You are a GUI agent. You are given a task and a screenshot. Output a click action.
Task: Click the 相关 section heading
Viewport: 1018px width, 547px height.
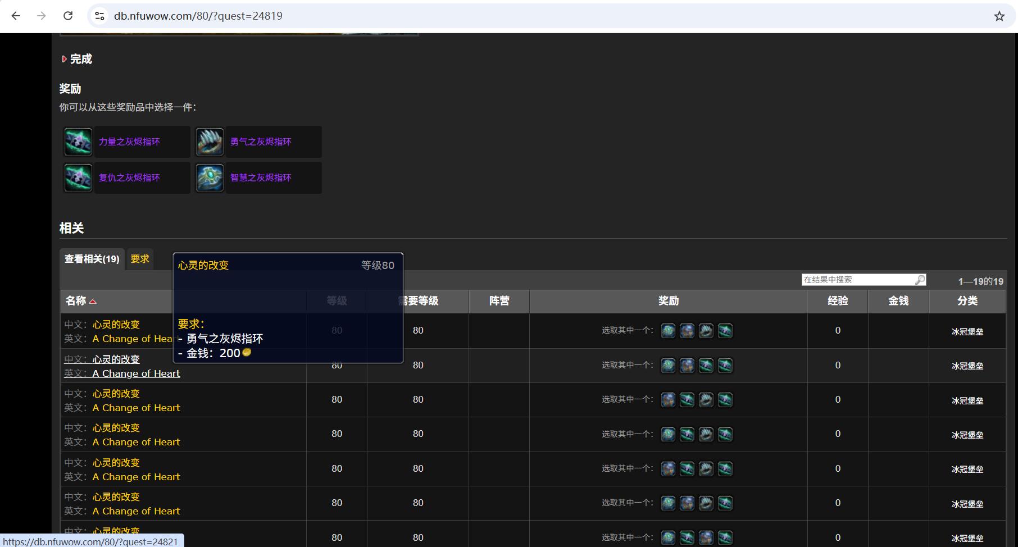click(x=72, y=228)
